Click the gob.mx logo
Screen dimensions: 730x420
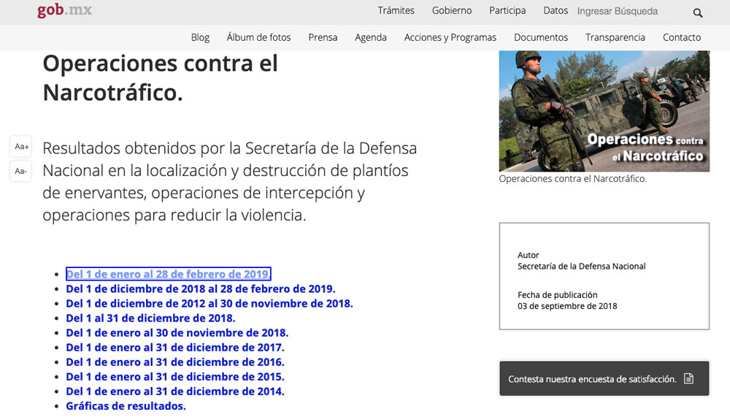[65, 10]
